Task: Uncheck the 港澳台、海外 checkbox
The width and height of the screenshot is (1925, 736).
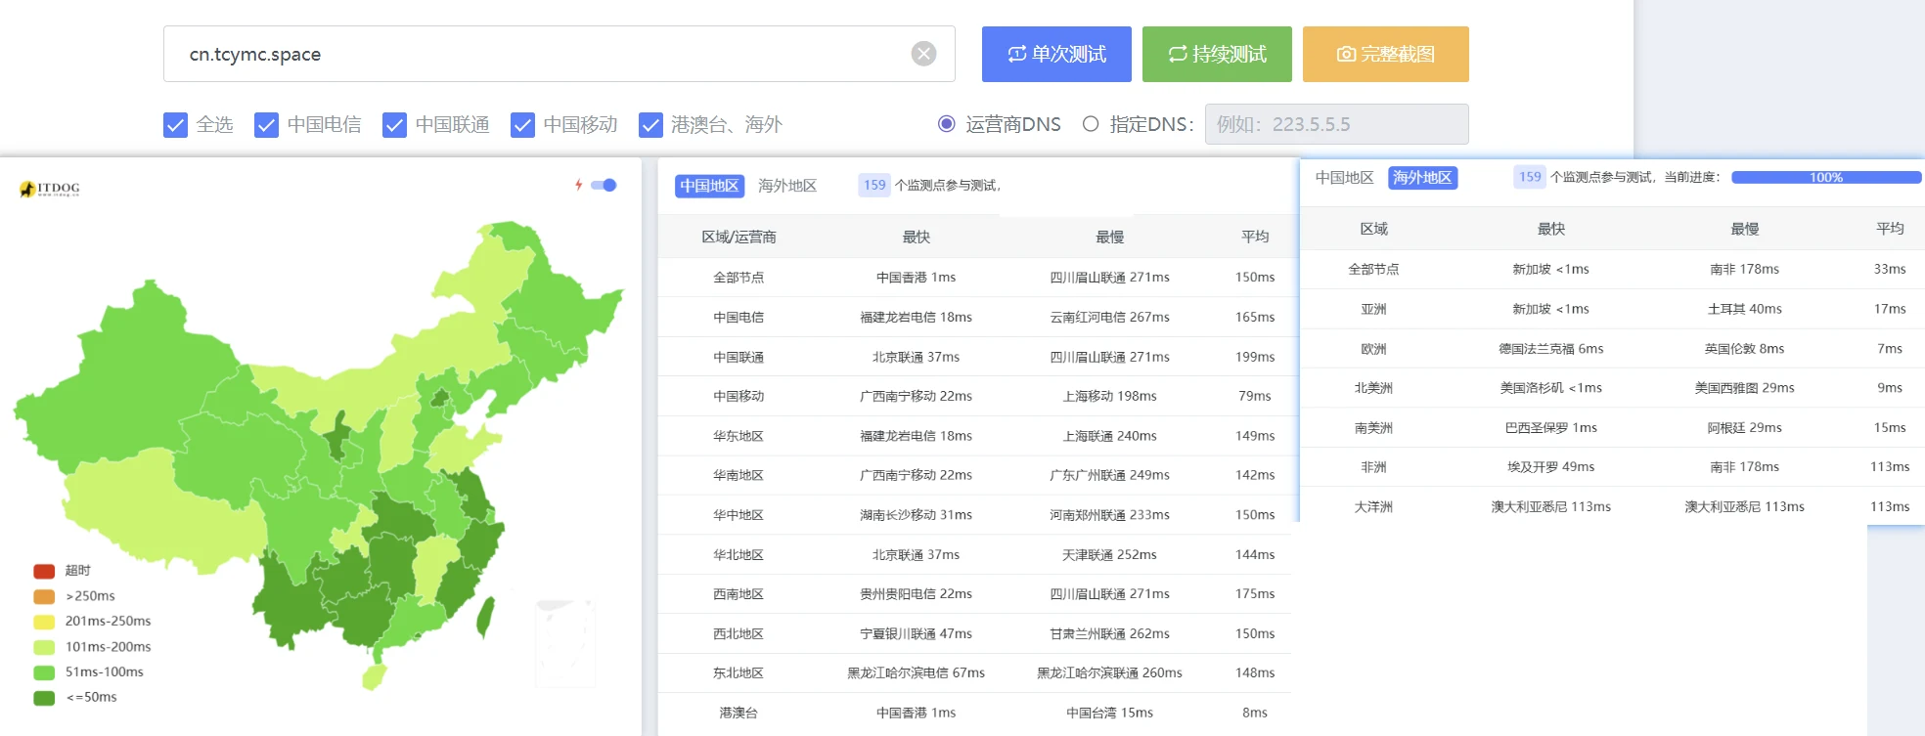Action: (650, 125)
